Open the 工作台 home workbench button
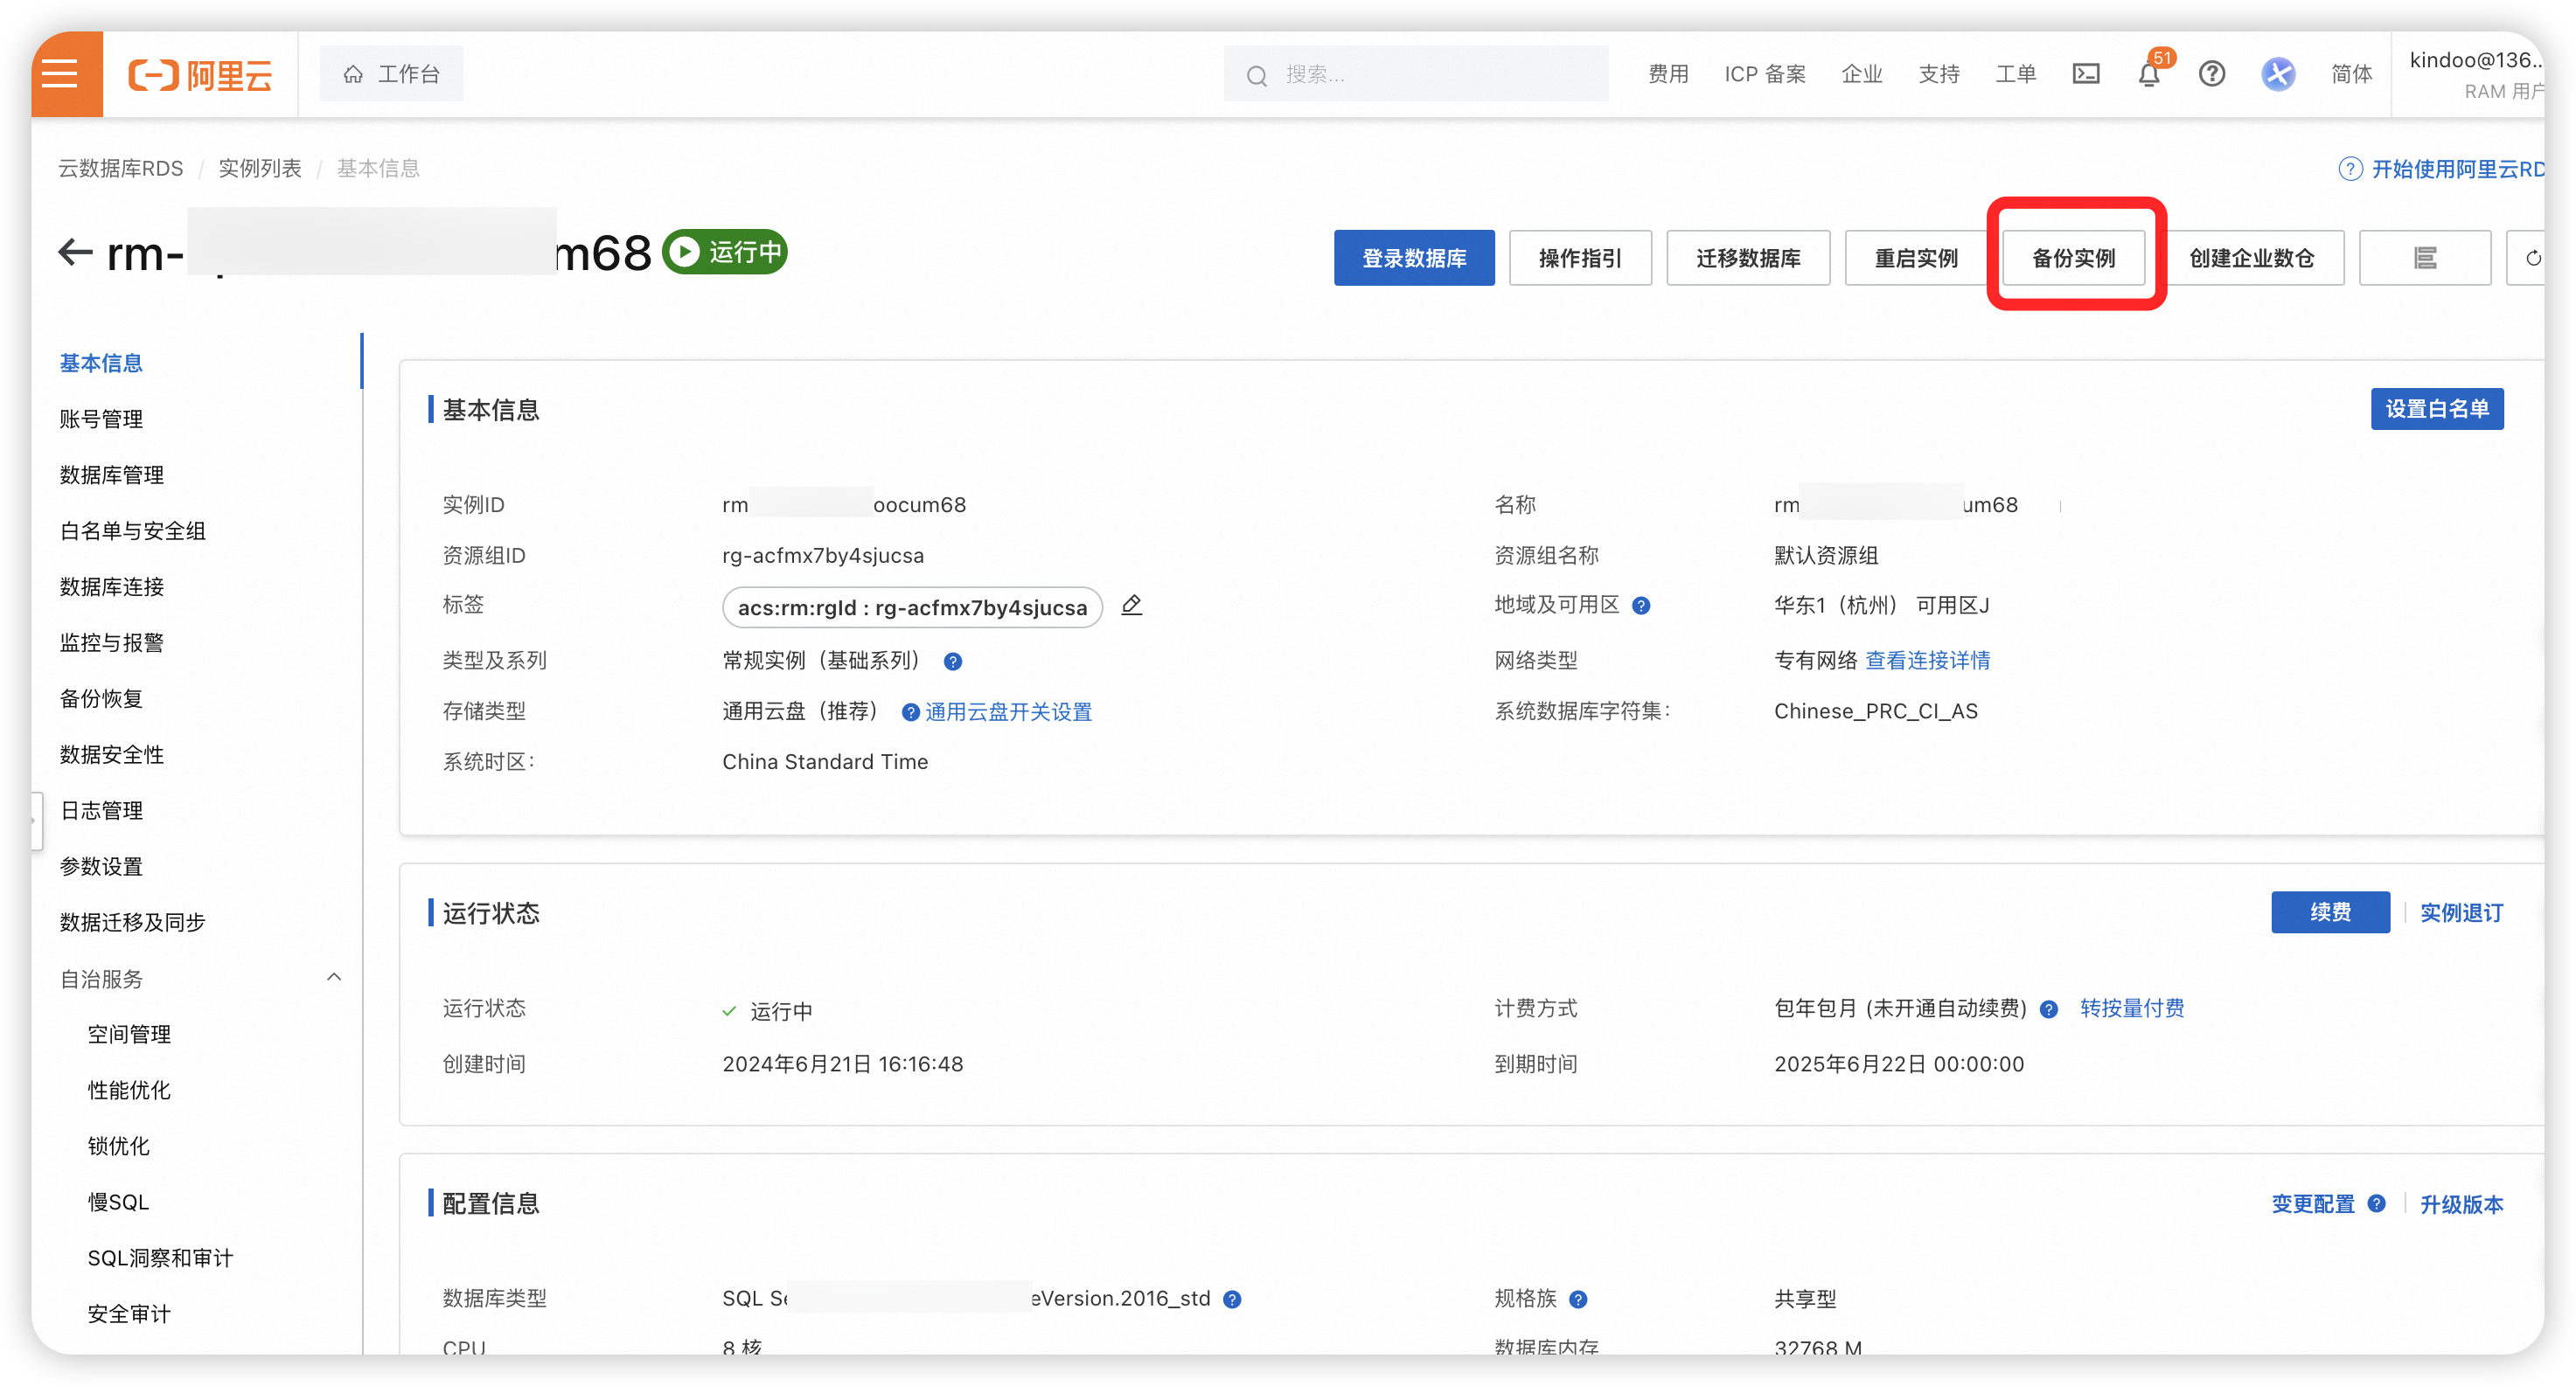 (x=391, y=74)
